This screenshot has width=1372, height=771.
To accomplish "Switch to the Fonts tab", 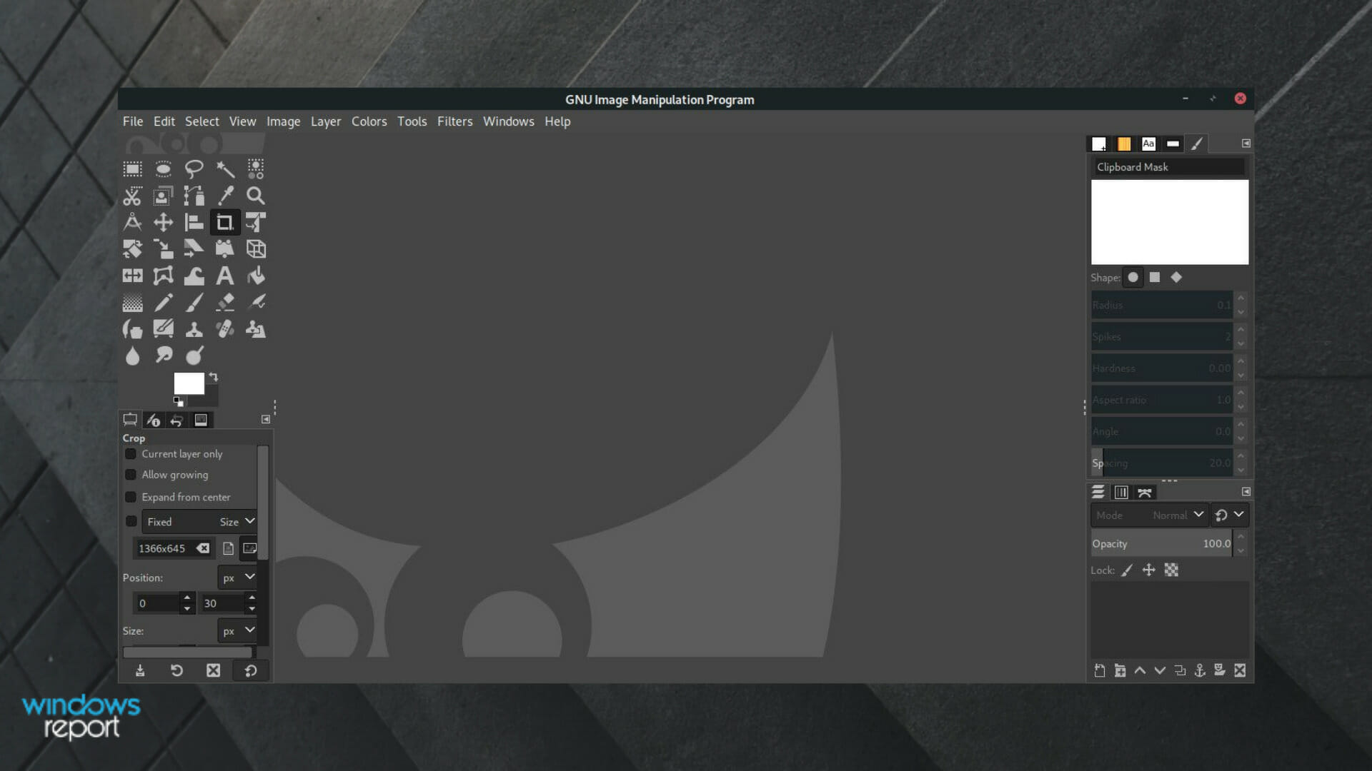I will 1148,144.
